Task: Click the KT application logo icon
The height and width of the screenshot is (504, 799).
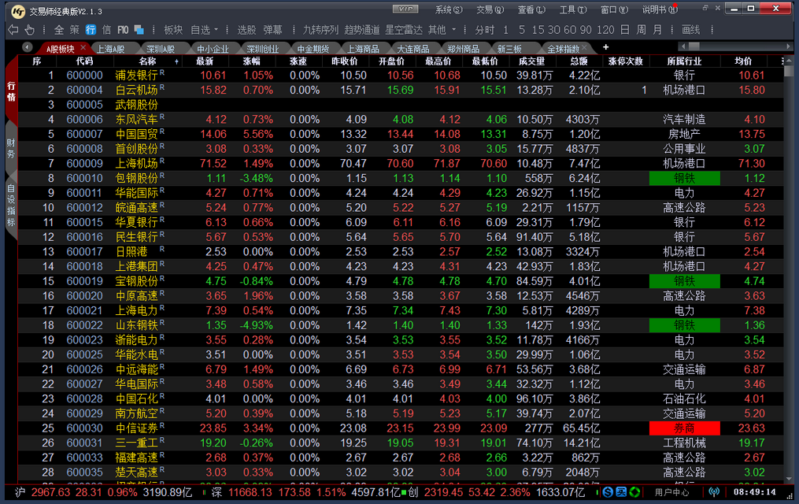Action: pyautogui.click(x=18, y=11)
